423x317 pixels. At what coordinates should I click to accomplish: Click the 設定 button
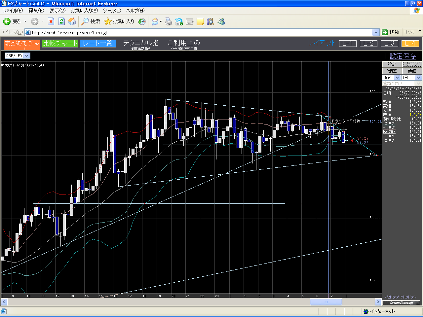(x=392, y=64)
